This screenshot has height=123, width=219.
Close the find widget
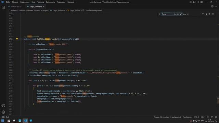pyautogui.click(x=213, y=14)
